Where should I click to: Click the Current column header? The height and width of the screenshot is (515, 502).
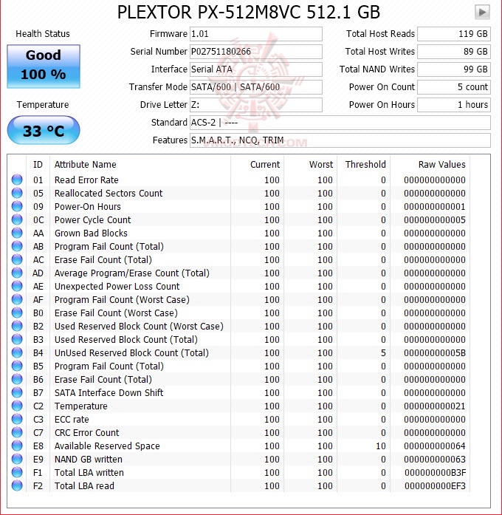(257, 164)
